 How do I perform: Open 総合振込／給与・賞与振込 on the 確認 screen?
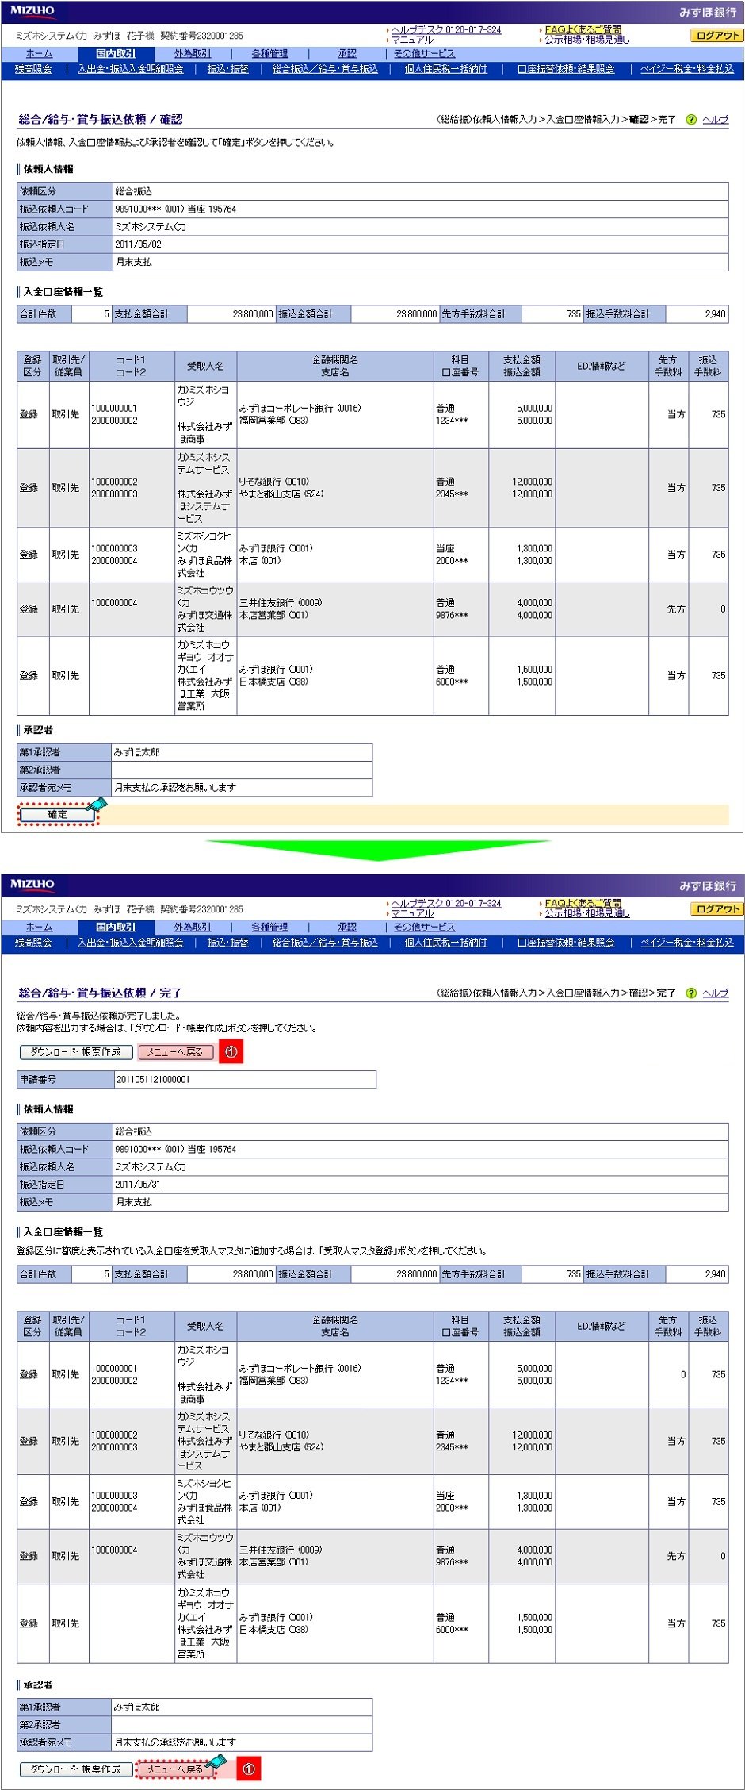(325, 69)
